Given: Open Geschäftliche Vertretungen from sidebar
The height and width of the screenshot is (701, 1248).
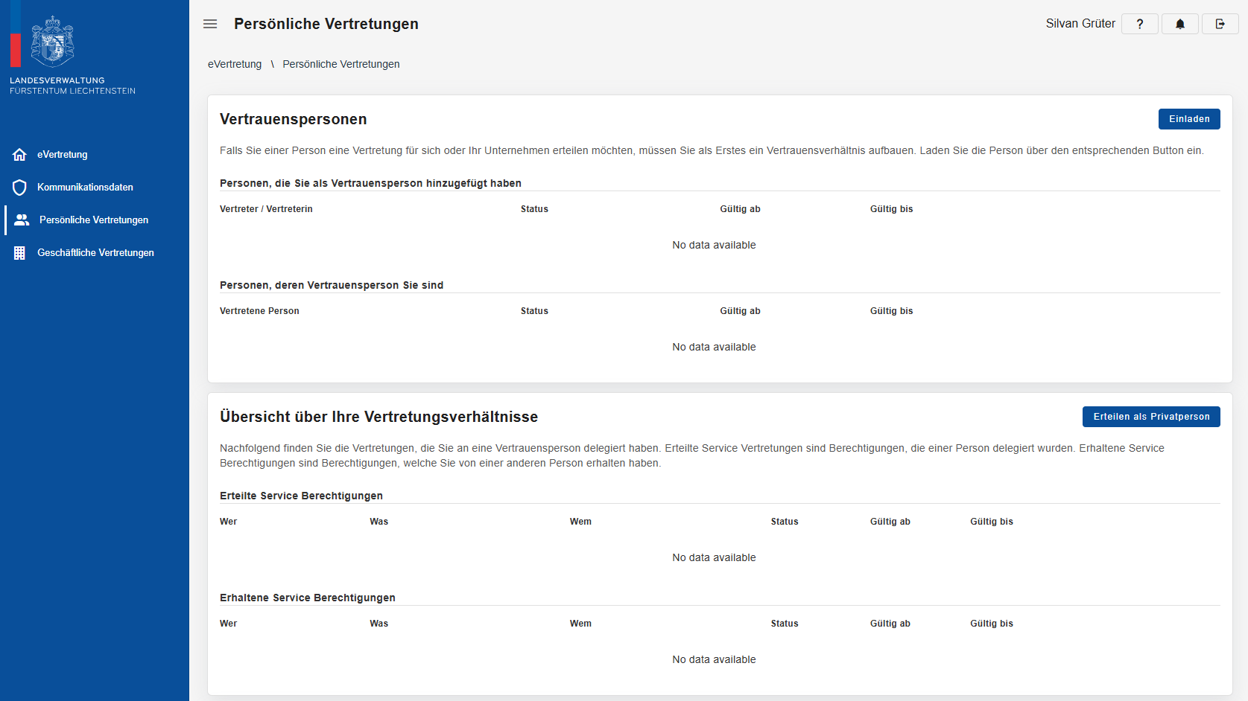Looking at the screenshot, I should [x=95, y=252].
